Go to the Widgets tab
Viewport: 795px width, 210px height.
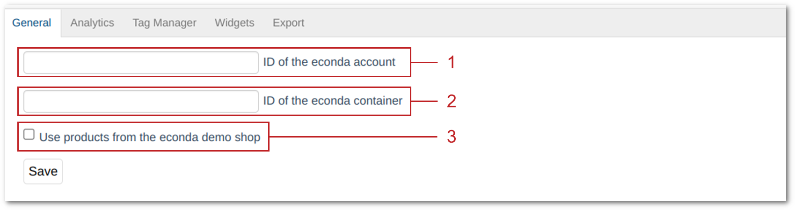[x=234, y=23]
